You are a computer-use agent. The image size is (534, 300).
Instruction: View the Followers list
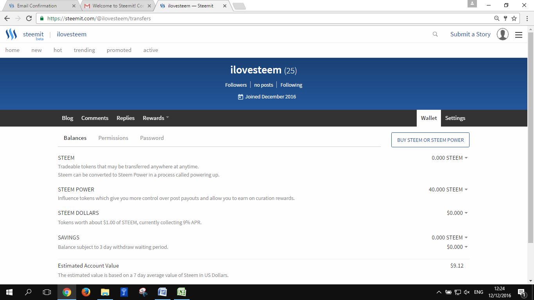[236, 85]
